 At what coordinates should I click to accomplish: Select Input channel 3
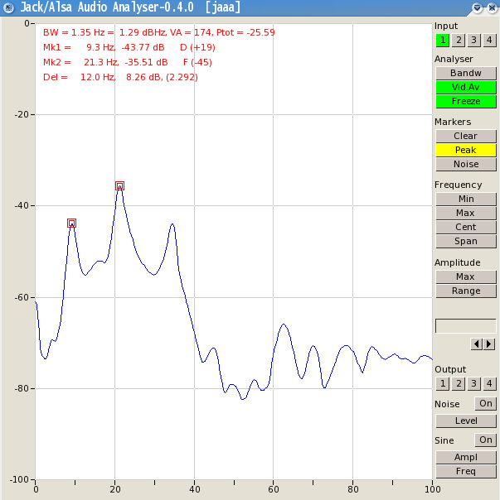473,41
